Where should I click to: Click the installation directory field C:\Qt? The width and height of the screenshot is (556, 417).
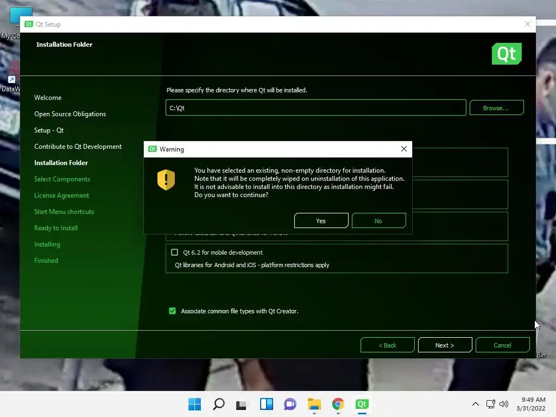click(x=315, y=108)
